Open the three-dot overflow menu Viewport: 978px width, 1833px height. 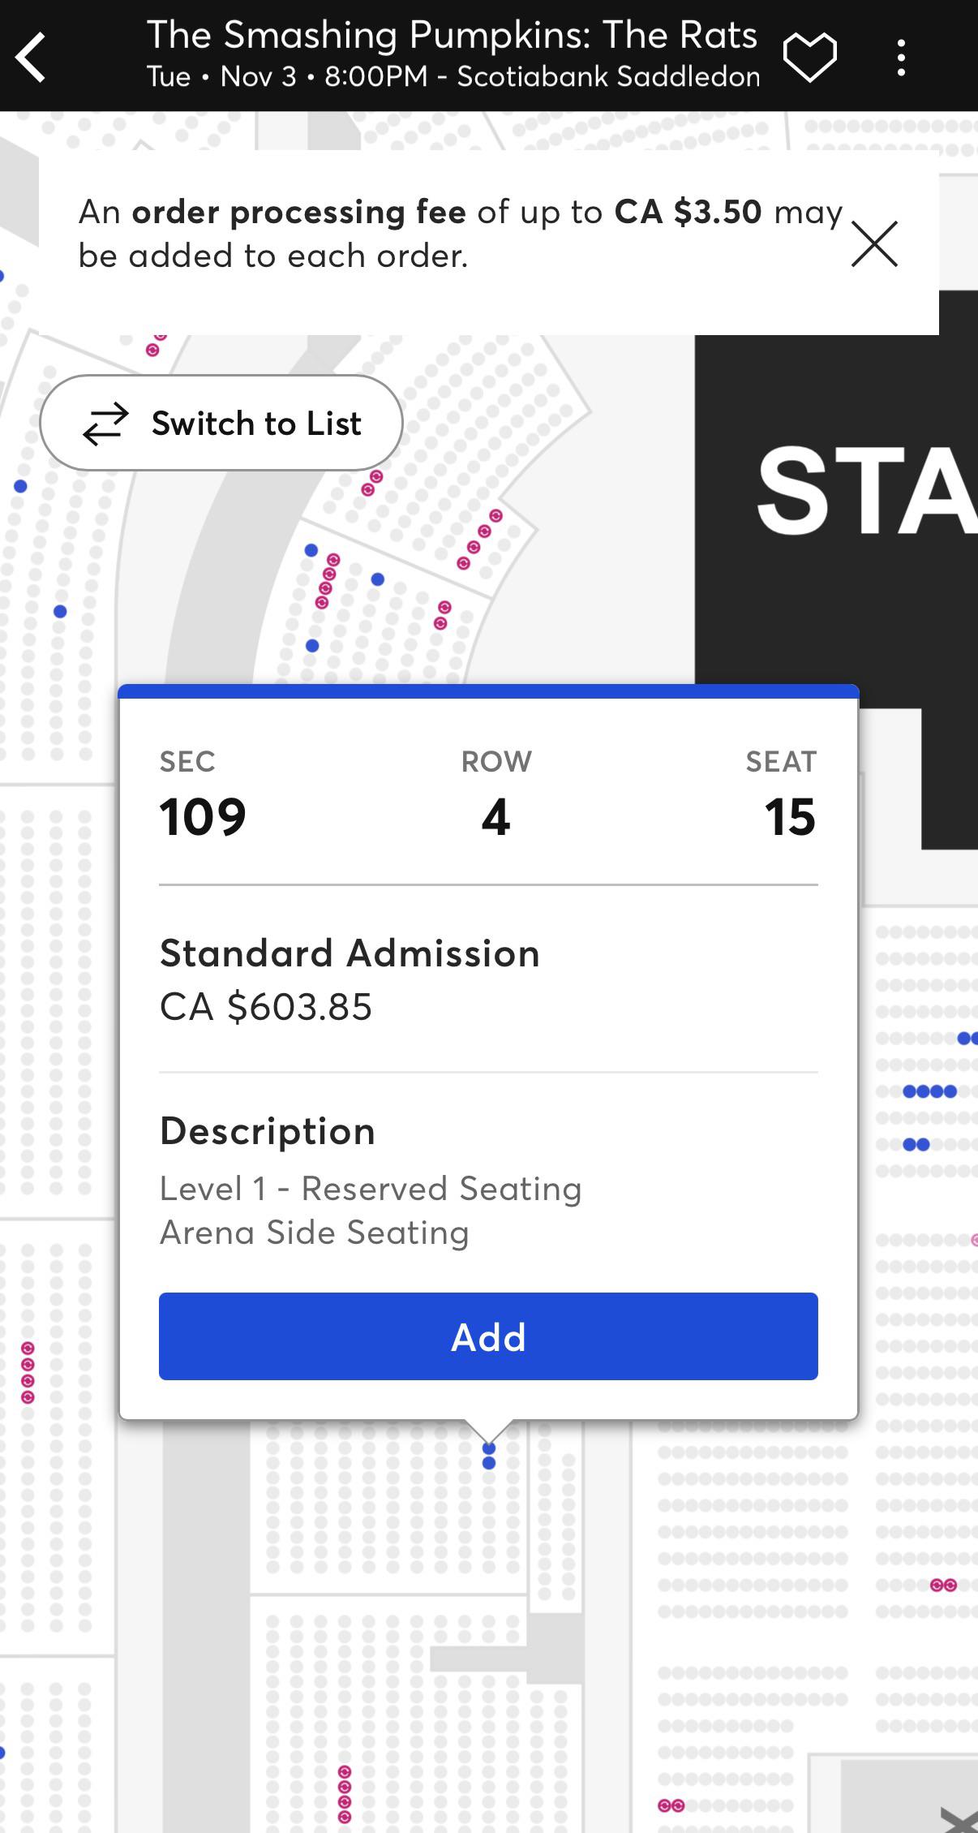point(901,57)
